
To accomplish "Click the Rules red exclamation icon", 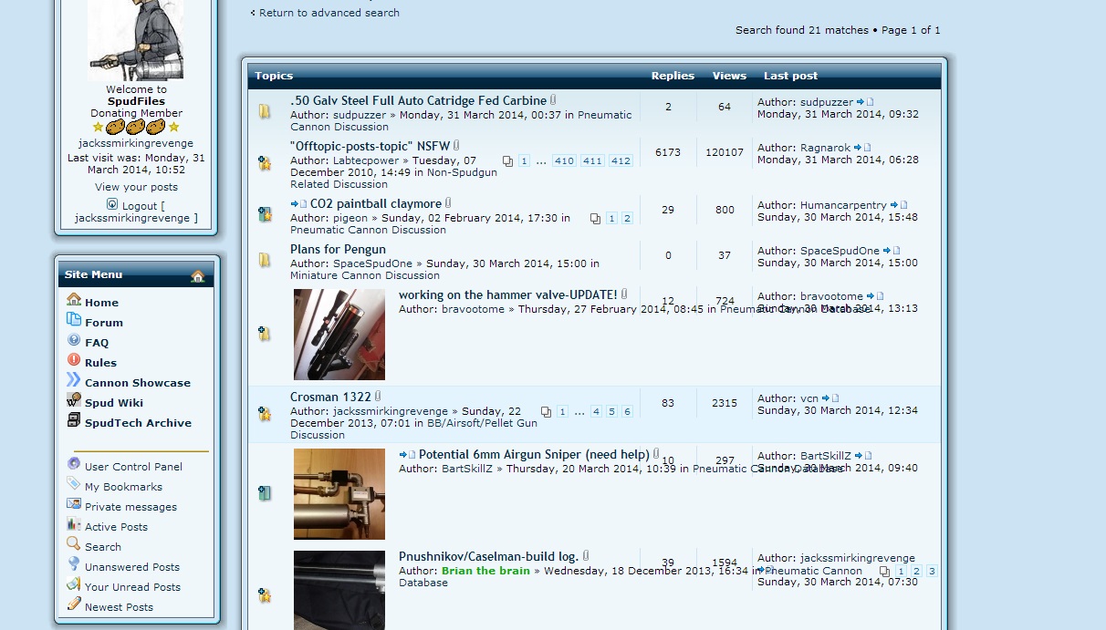I will (74, 361).
